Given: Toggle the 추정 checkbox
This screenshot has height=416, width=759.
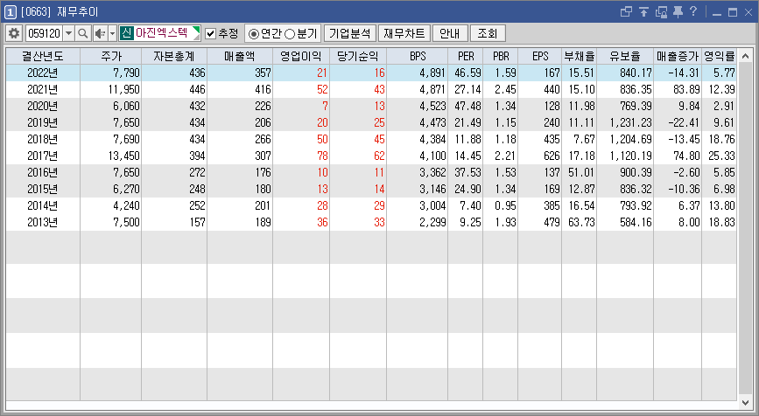Looking at the screenshot, I should click(211, 33).
